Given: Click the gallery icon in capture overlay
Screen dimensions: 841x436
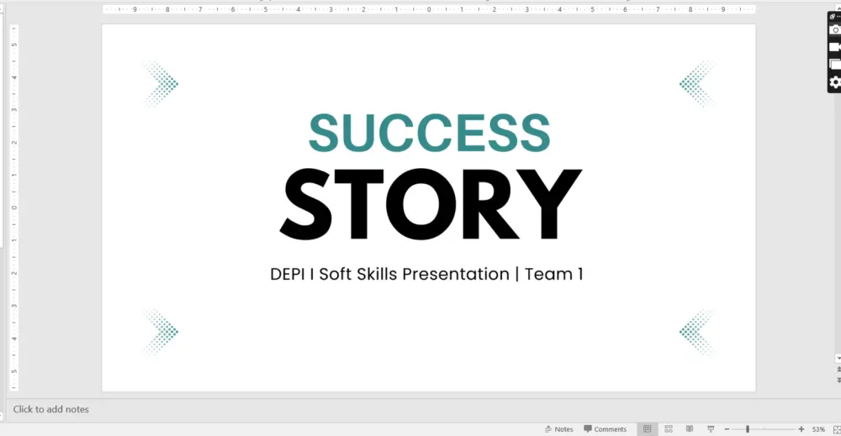Looking at the screenshot, I should (835, 65).
